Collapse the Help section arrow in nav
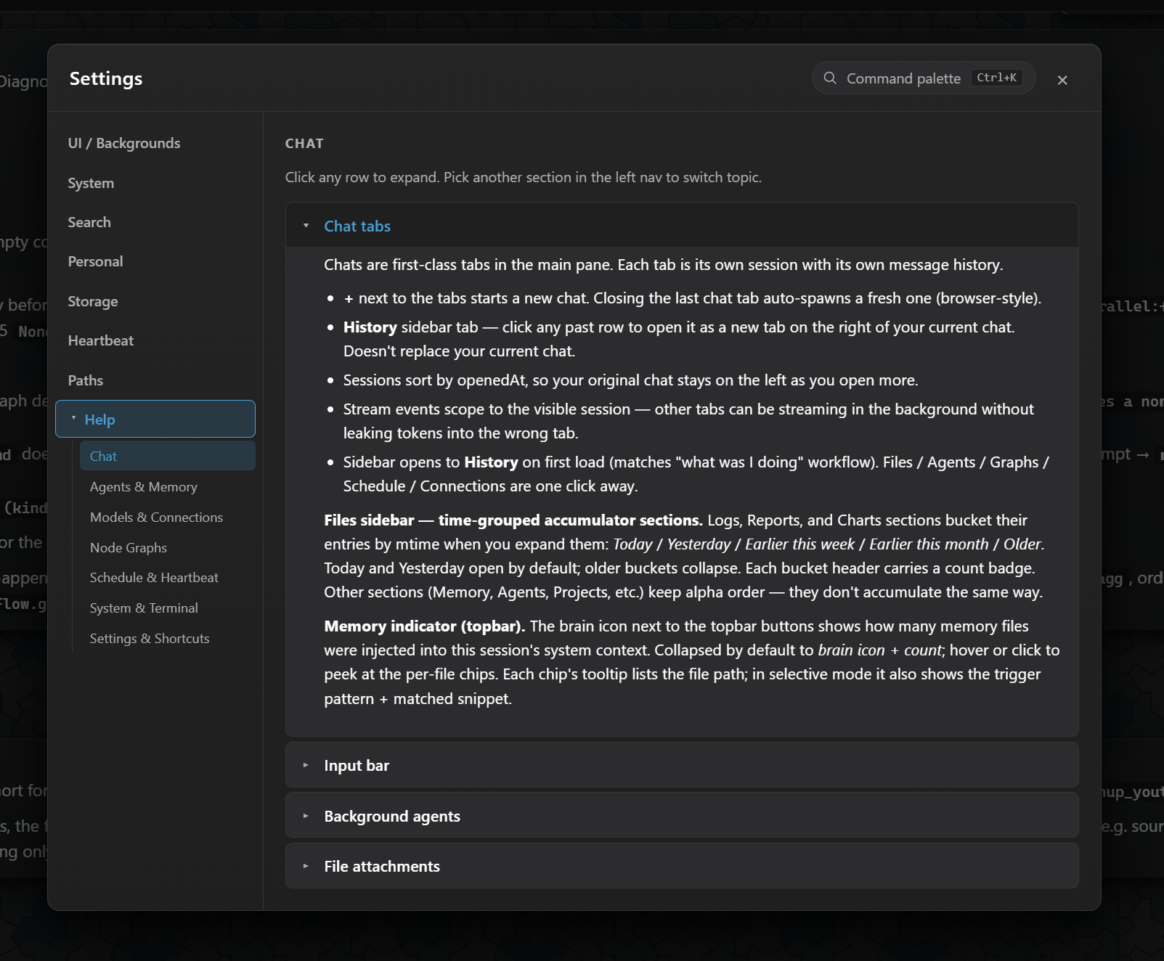The width and height of the screenshot is (1164, 961). pos(73,418)
